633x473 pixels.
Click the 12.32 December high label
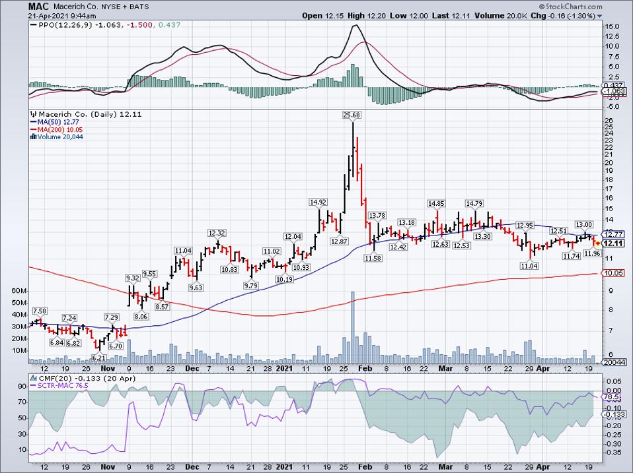point(217,233)
